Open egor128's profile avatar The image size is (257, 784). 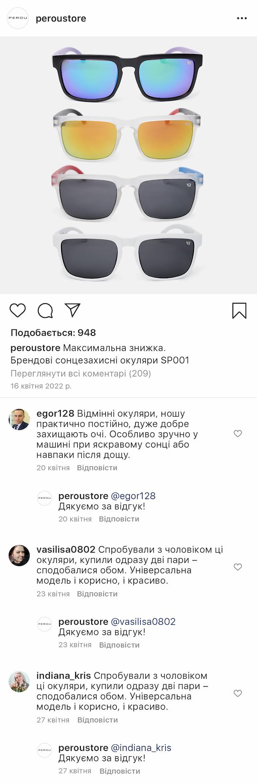(x=19, y=420)
